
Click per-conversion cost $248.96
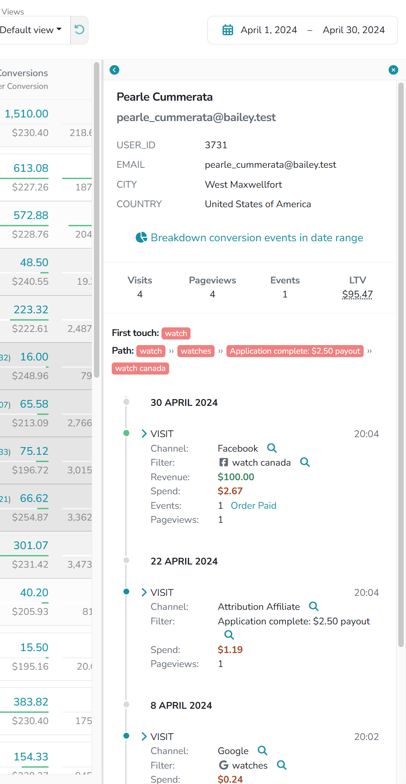tap(30, 376)
